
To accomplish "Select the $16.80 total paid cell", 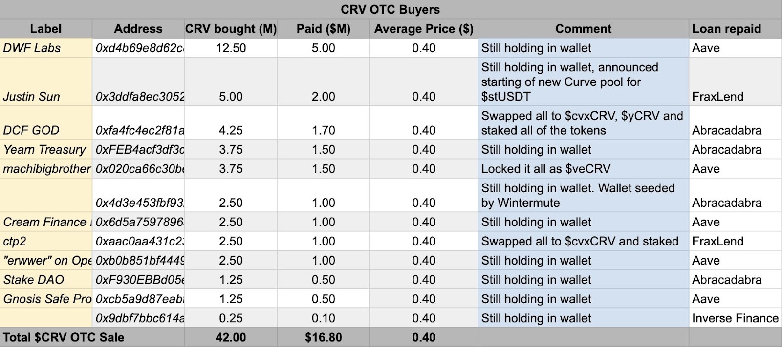I will pos(324,337).
